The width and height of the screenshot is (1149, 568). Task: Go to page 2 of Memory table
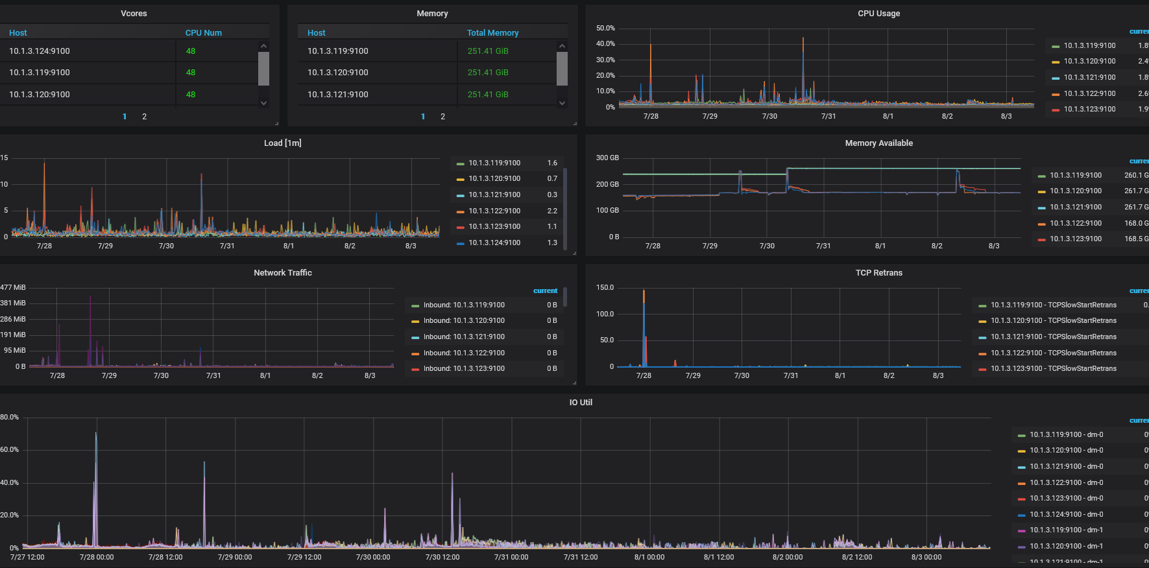click(442, 117)
